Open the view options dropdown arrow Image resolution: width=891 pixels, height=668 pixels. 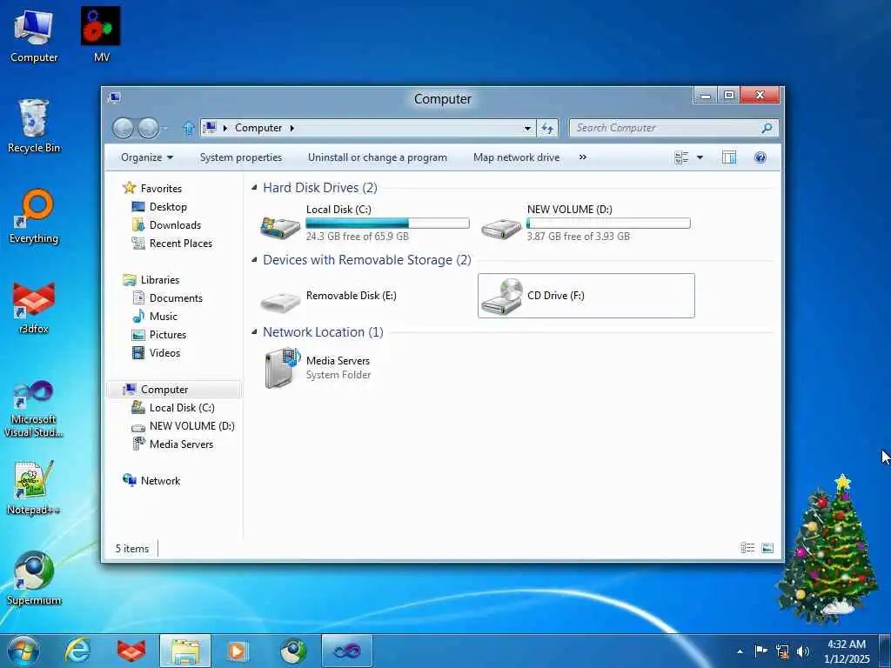(700, 157)
